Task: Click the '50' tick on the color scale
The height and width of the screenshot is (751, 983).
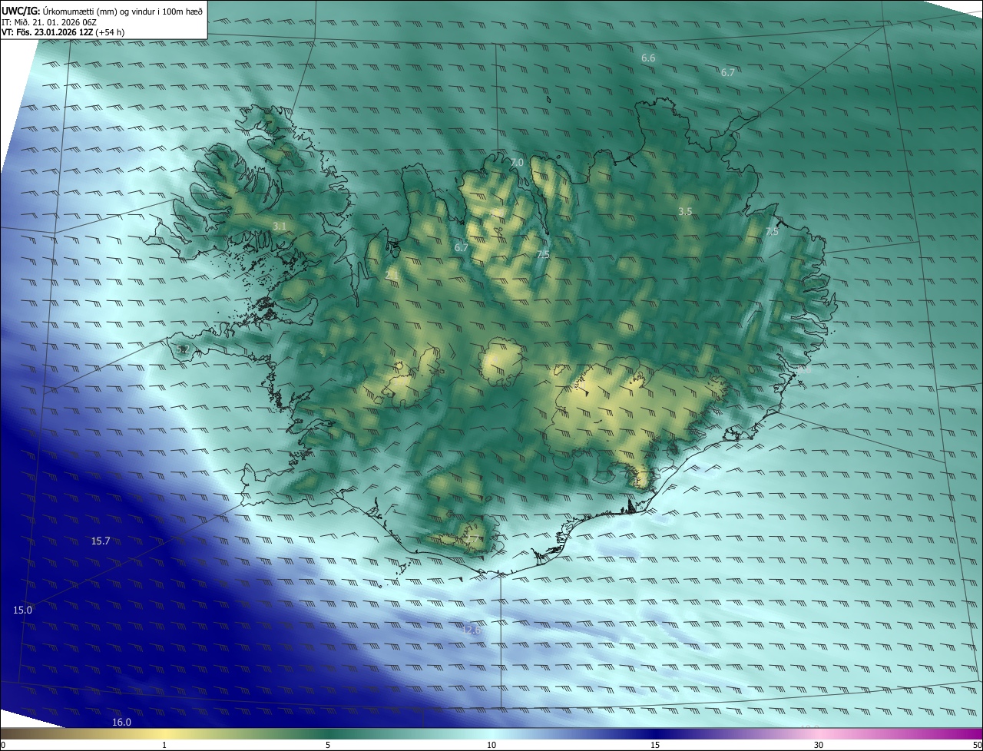Action: (977, 746)
